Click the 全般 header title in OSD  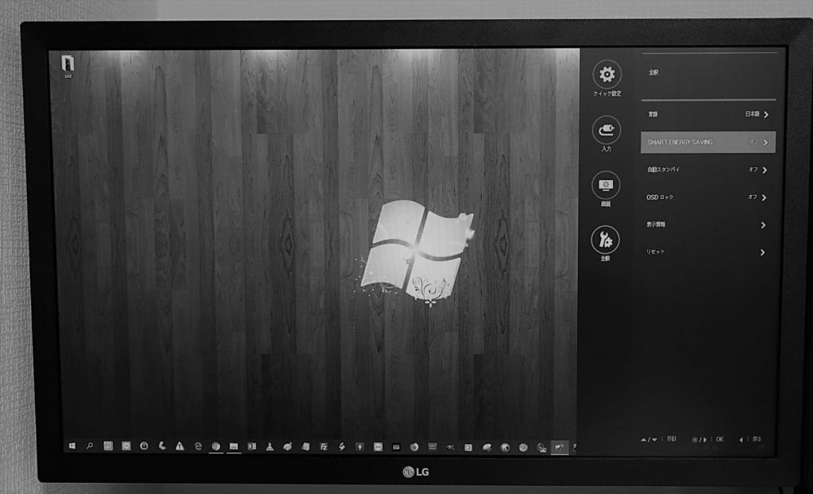click(x=654, y=72)
